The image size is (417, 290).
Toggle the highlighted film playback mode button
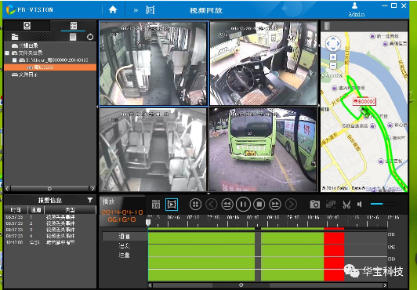click(172, 204)
